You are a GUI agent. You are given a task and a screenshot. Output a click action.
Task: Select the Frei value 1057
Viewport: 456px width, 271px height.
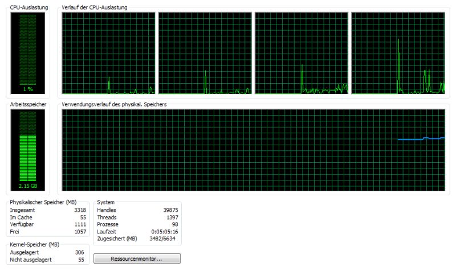[x=80, y=232]
